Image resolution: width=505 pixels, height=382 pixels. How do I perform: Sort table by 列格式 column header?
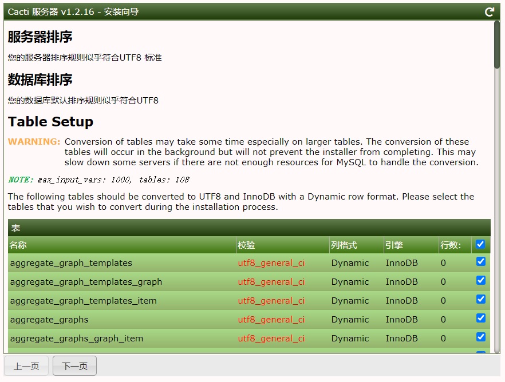click(344, 245)
